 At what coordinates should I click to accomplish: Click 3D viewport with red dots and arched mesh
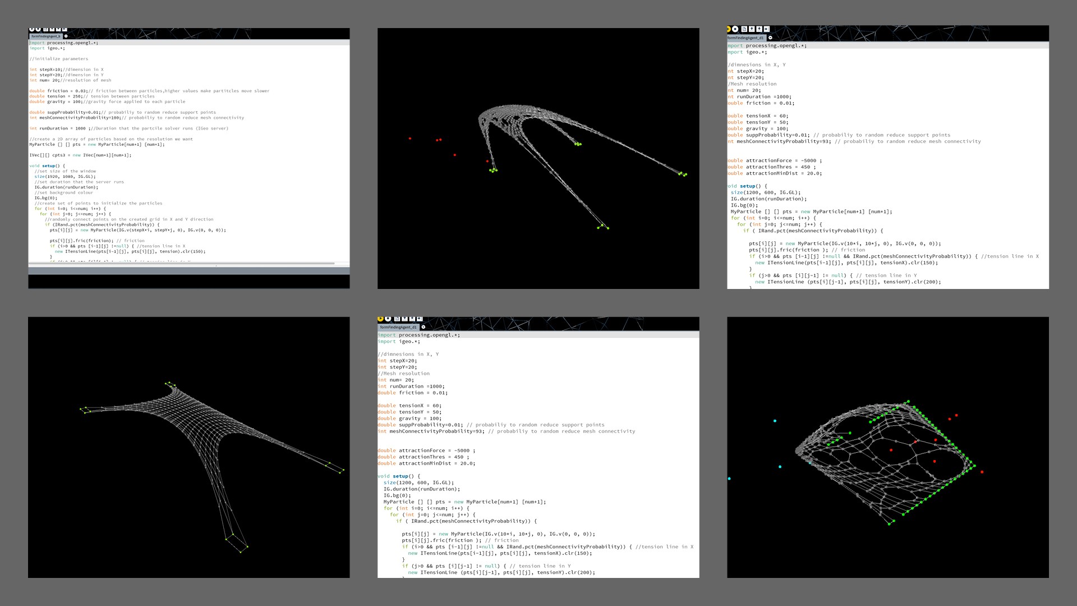coord(538,158)
